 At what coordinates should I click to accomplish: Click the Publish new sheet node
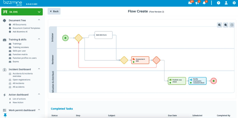(x=177, y=81)
